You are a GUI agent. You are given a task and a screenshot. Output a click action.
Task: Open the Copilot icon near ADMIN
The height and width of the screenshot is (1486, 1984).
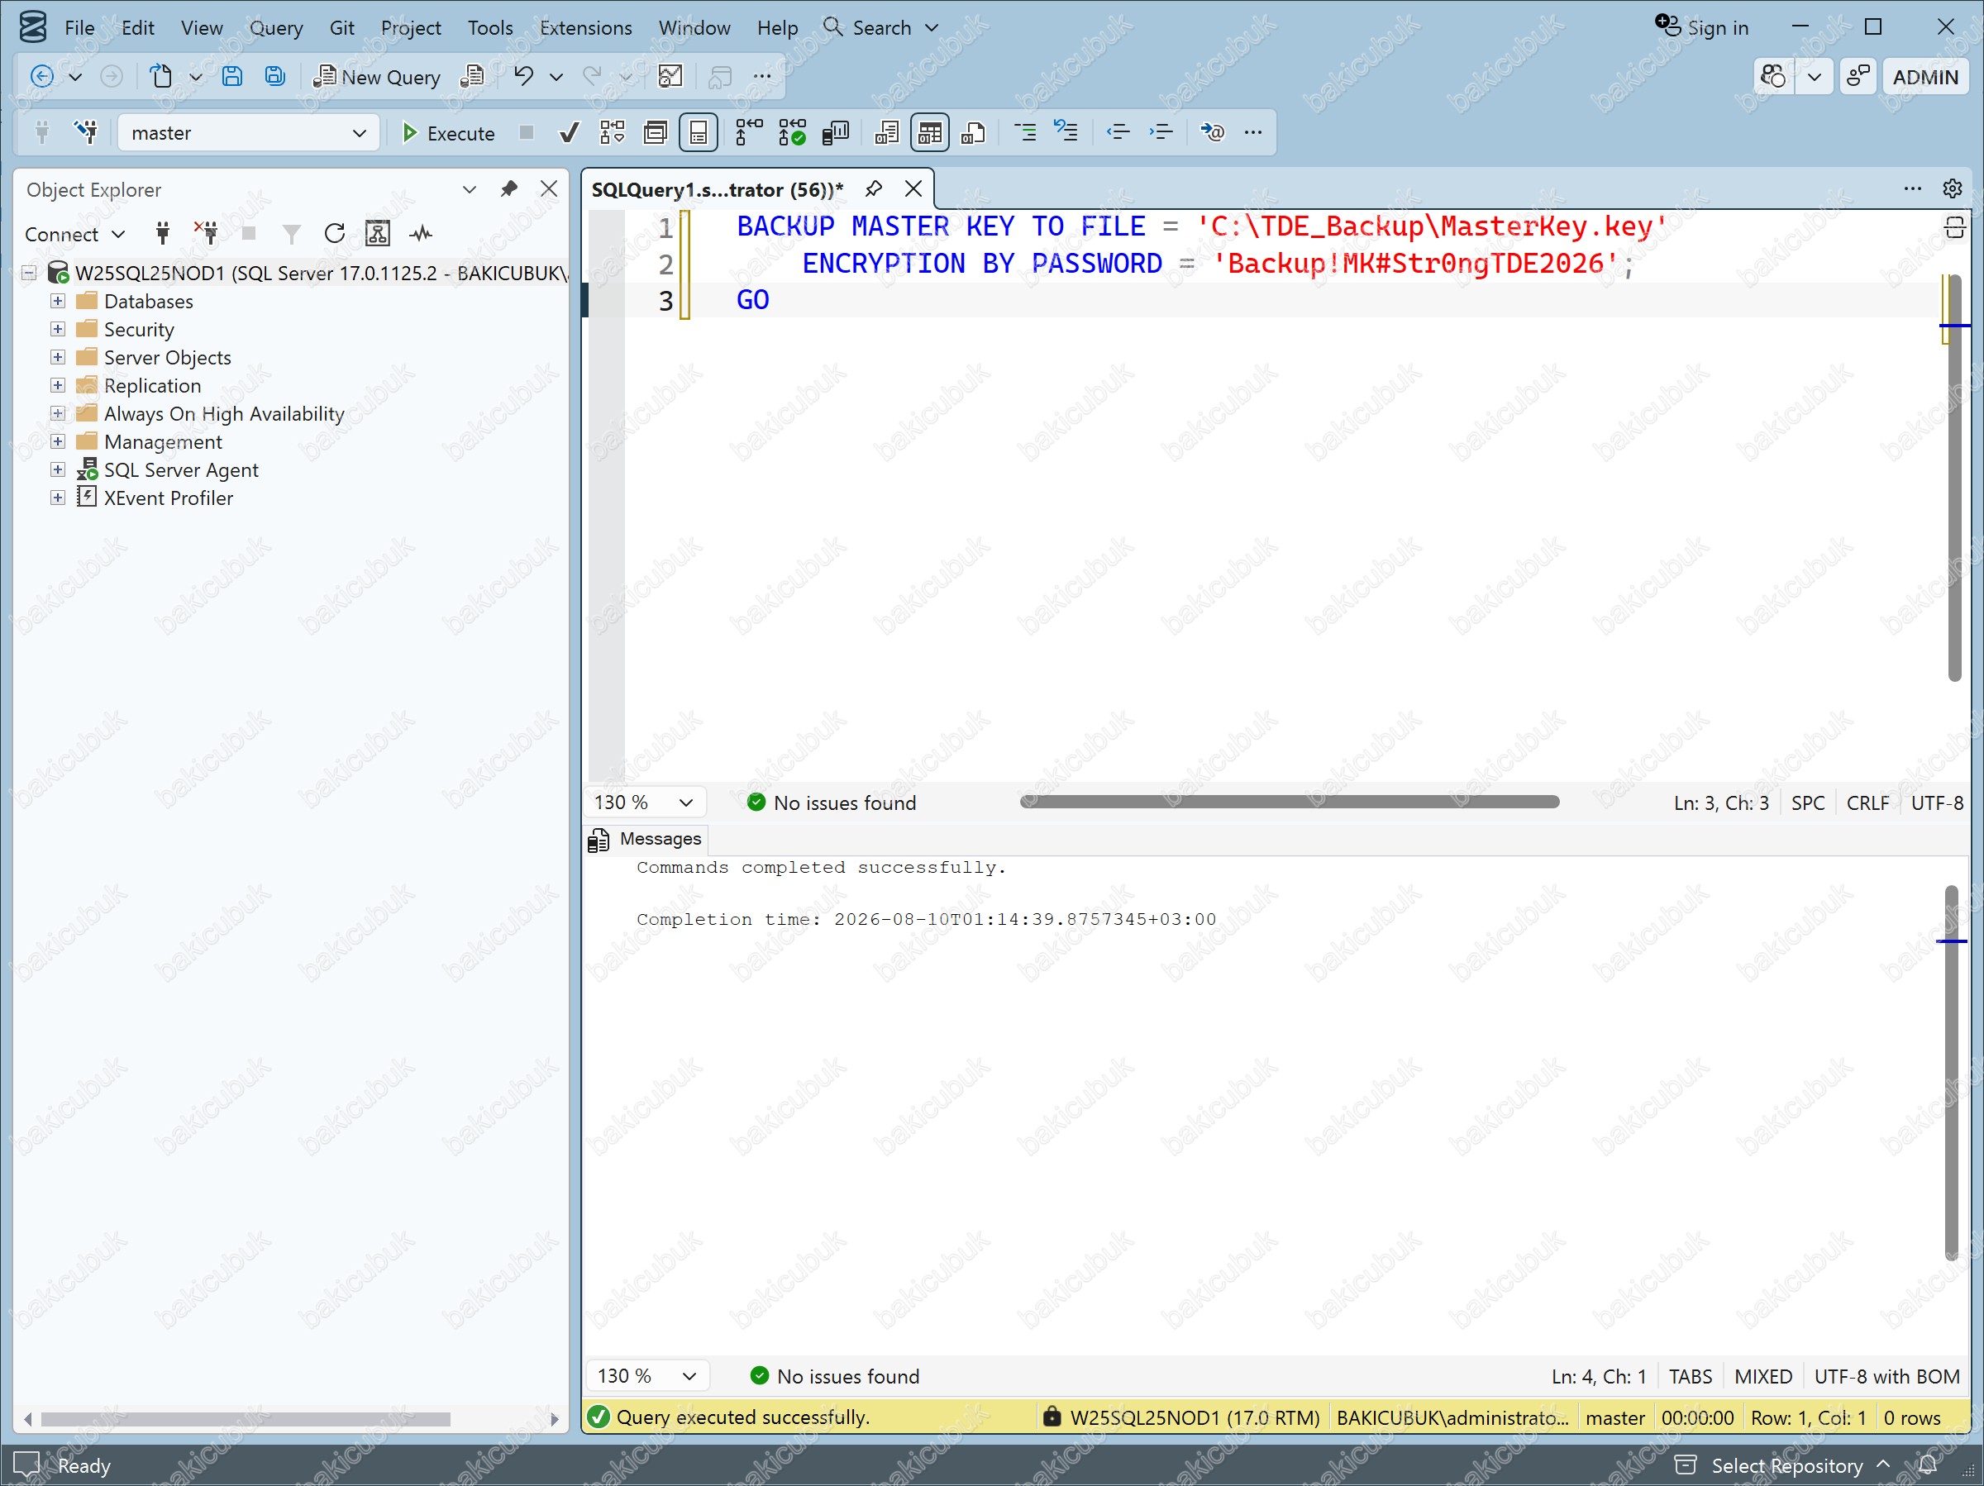(1772, 77)
